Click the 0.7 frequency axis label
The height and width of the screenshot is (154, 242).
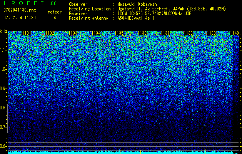click(3, 127)
